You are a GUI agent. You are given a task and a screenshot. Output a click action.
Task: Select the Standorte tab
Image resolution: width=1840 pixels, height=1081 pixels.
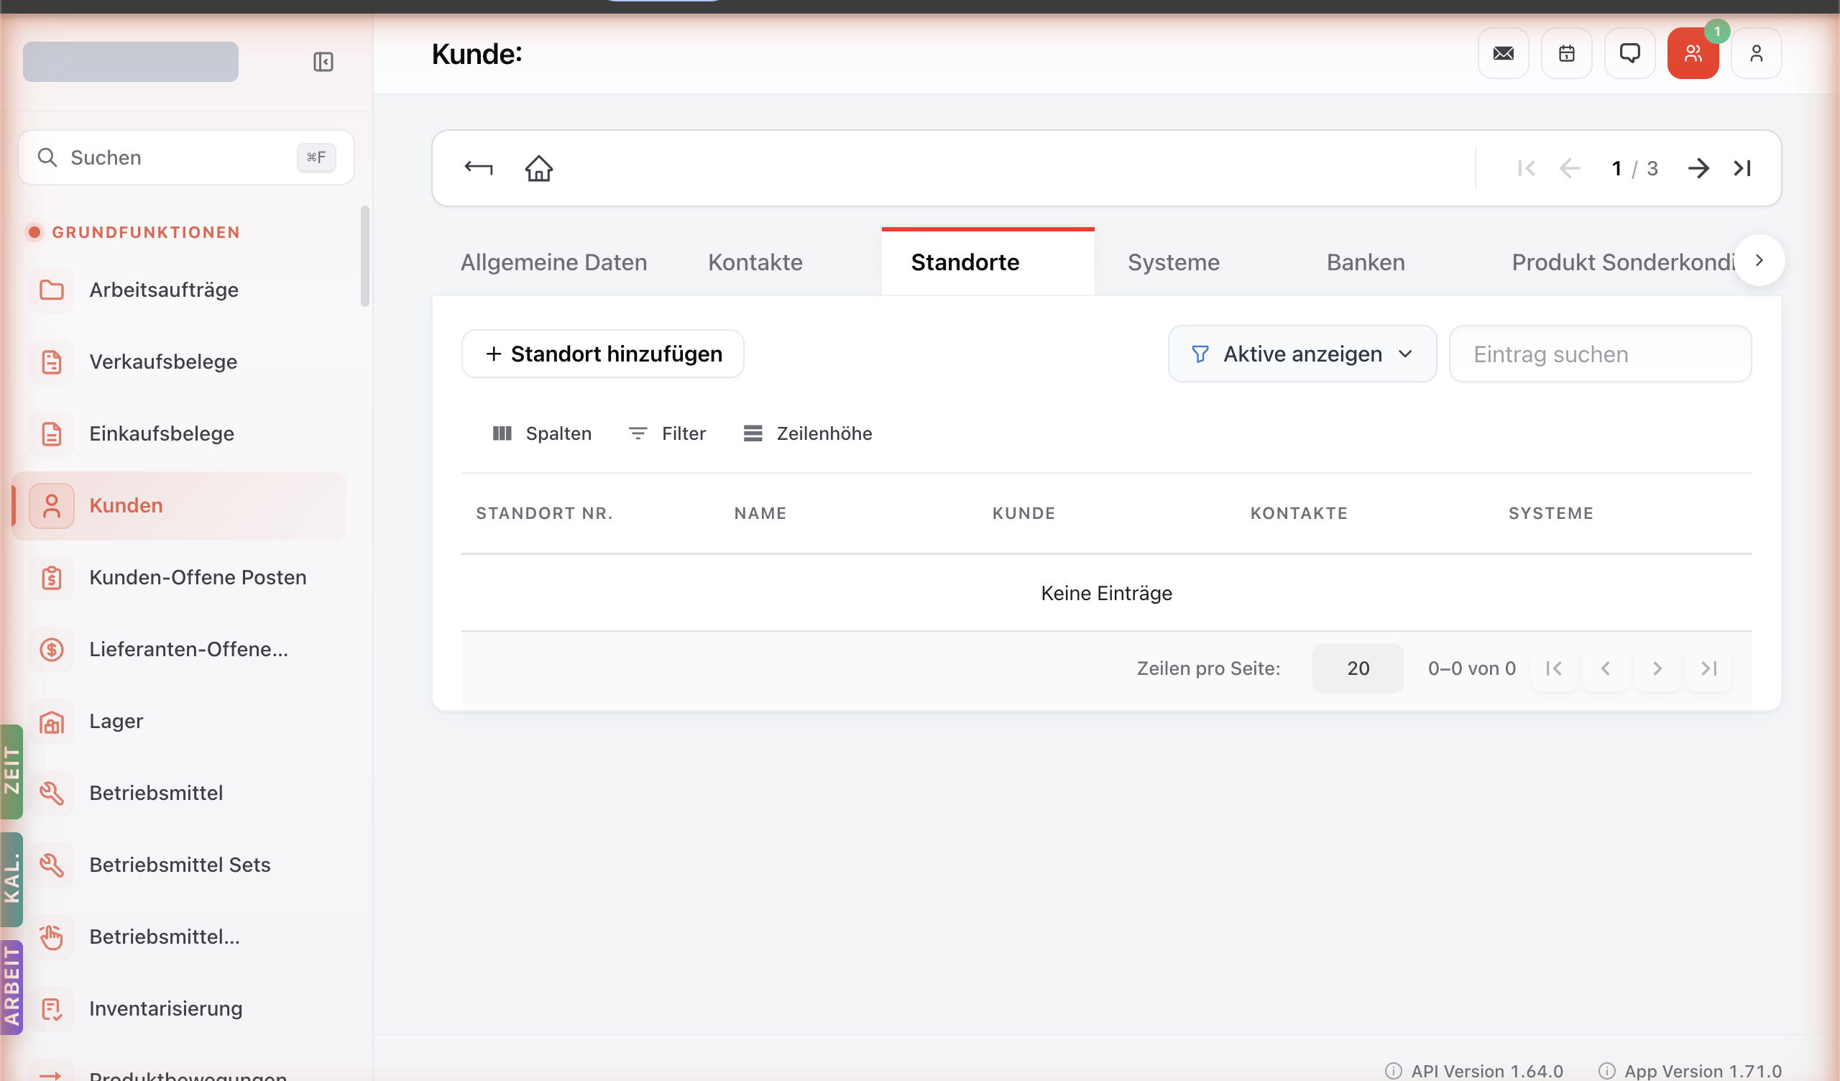coord(987,262)
